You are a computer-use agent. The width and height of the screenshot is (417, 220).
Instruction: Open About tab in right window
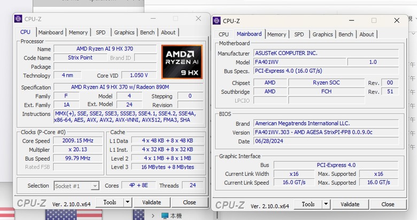367,34
